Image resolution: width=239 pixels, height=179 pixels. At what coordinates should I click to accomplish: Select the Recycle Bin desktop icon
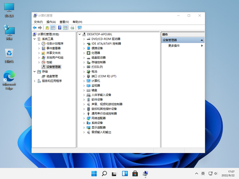tap(9, 56)
